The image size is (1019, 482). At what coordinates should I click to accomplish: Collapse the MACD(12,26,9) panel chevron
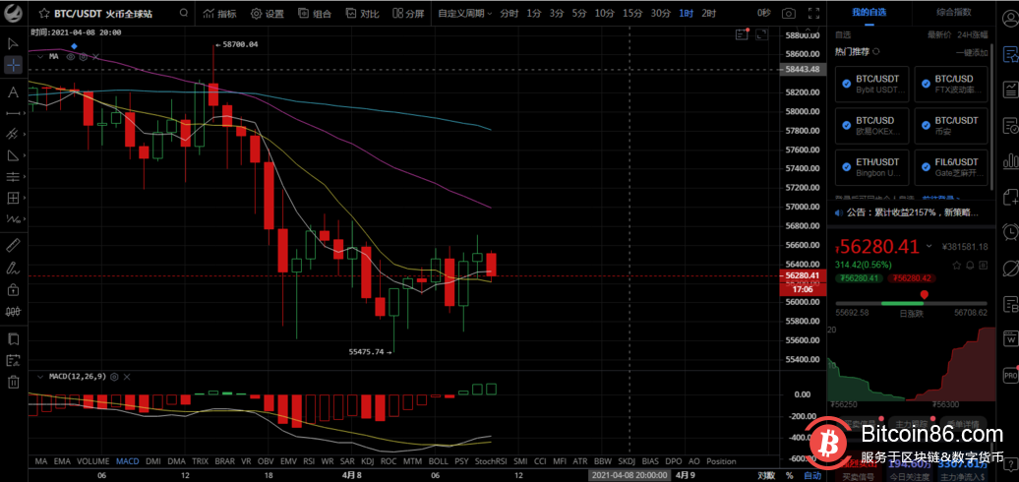tap(39, 376)
